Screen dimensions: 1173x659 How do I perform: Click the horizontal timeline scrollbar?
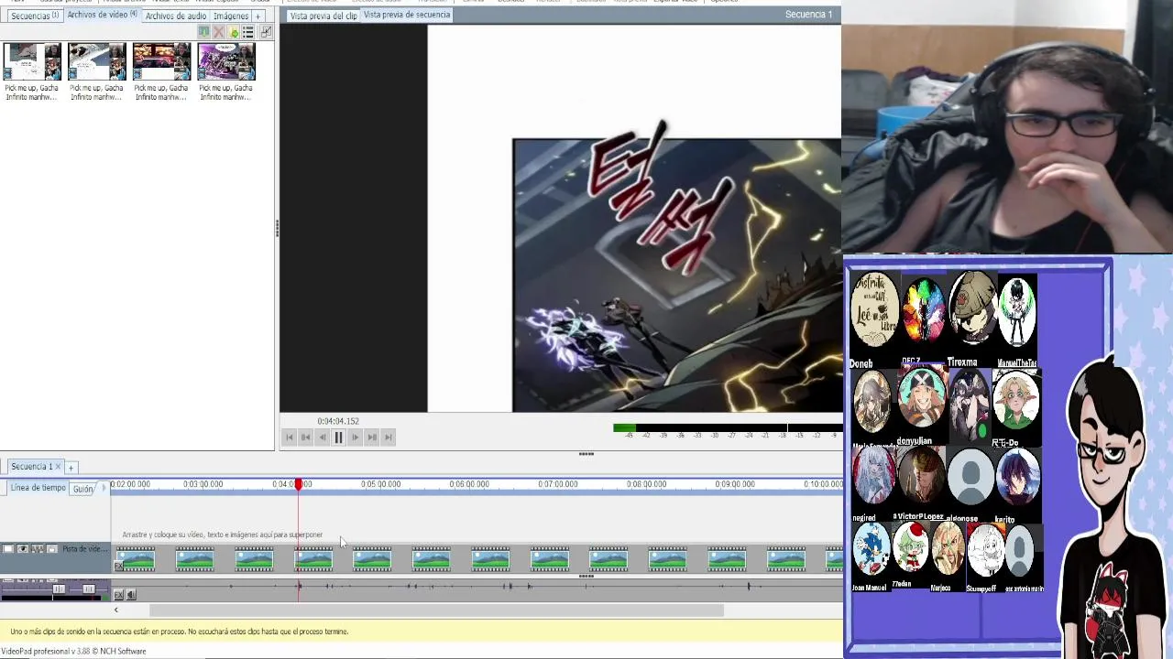coord(436,610)
